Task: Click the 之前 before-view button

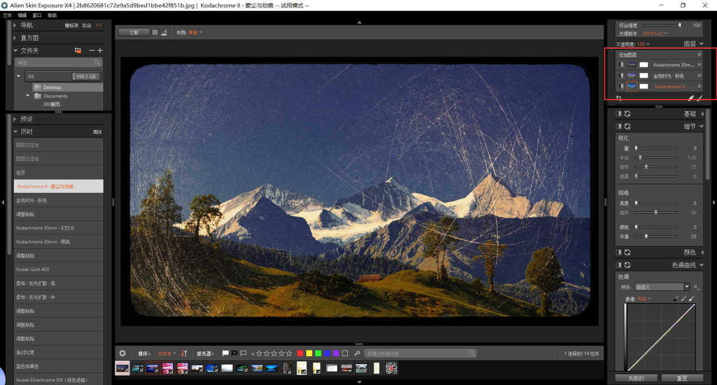Action: click(134, 33)
